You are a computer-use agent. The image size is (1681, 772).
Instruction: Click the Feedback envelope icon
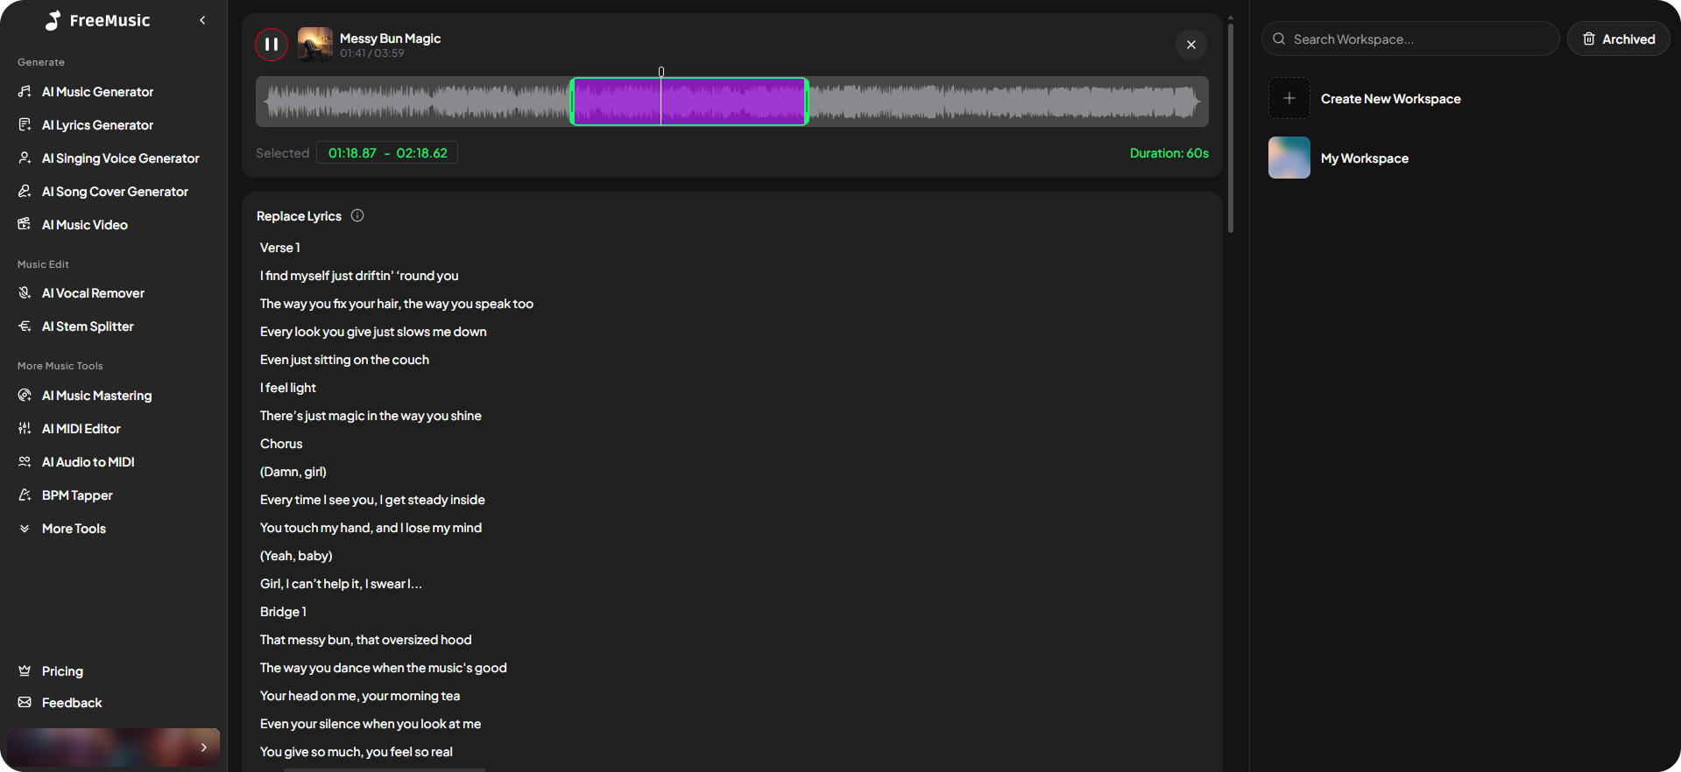tap(25, 703)
